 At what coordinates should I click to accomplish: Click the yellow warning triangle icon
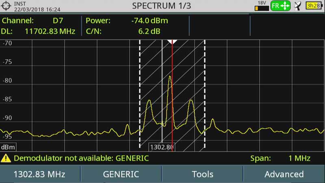click(x=6, y=158)
